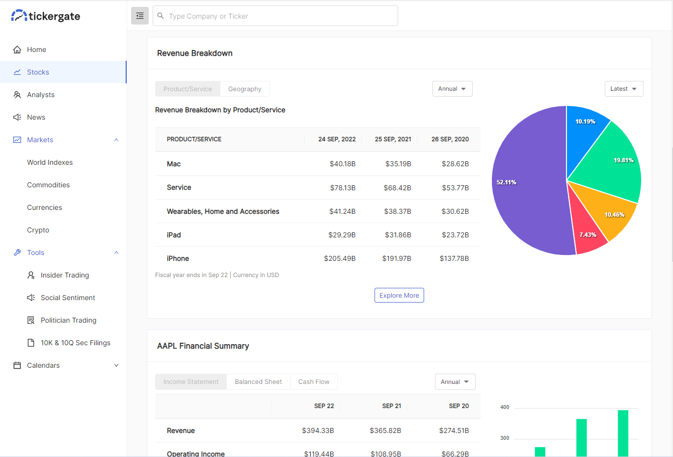Toggle the sidebar collapse menu button
The height and width of the screenshot is (457, 673).
[140, 16]
